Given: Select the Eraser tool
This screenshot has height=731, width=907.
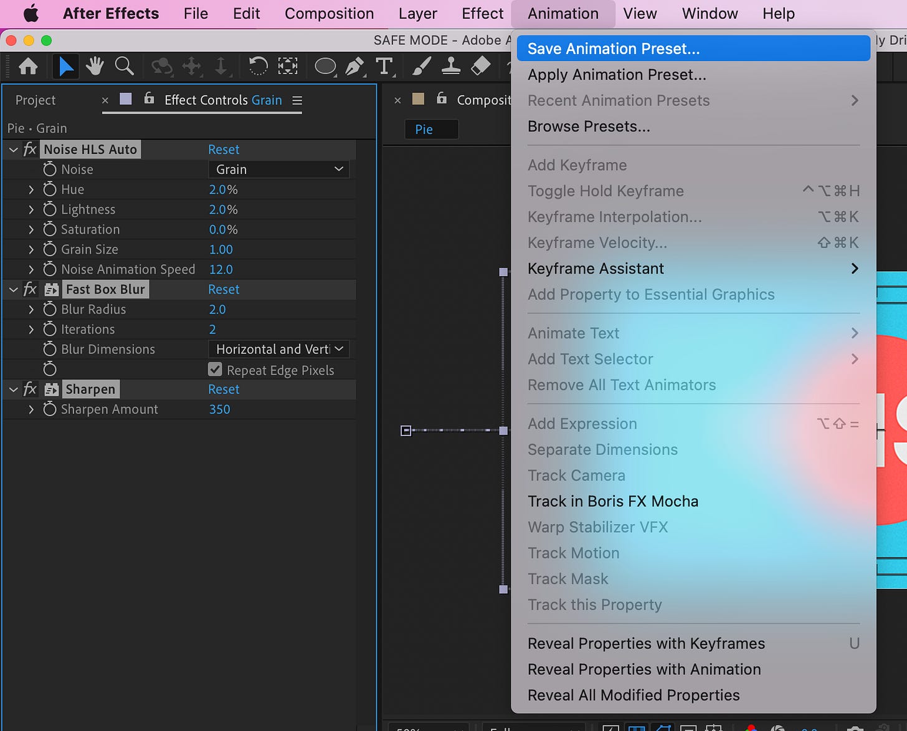Looking at the screenshot, I should pyautogui.click(x=481, y=66).
